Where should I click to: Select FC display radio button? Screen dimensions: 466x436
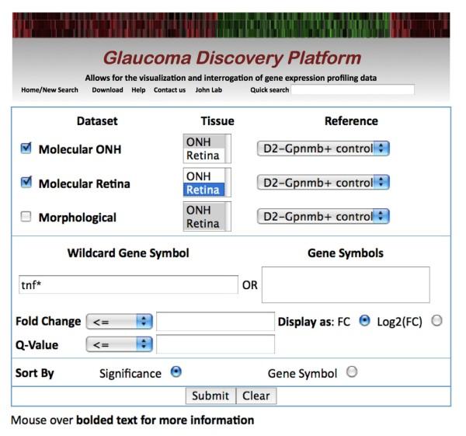366,321
